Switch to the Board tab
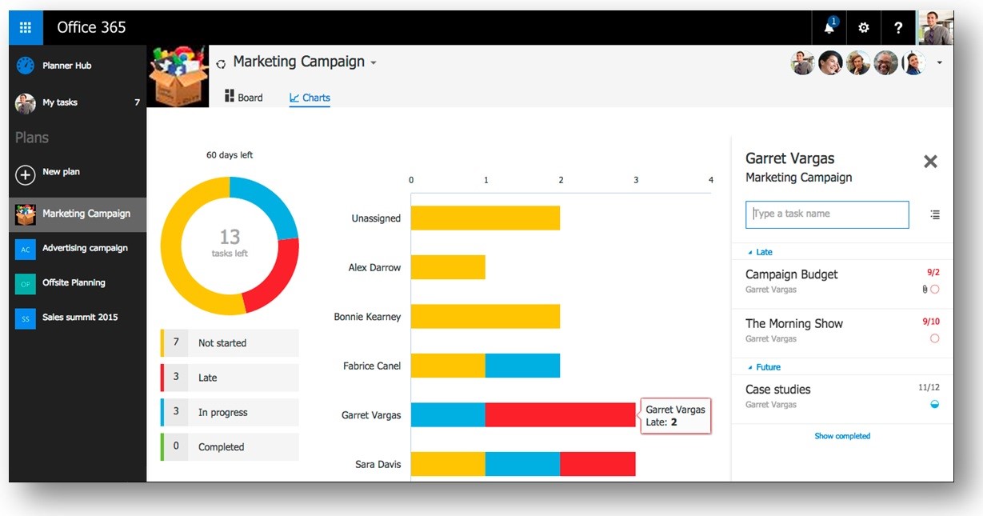 [243, 98]
